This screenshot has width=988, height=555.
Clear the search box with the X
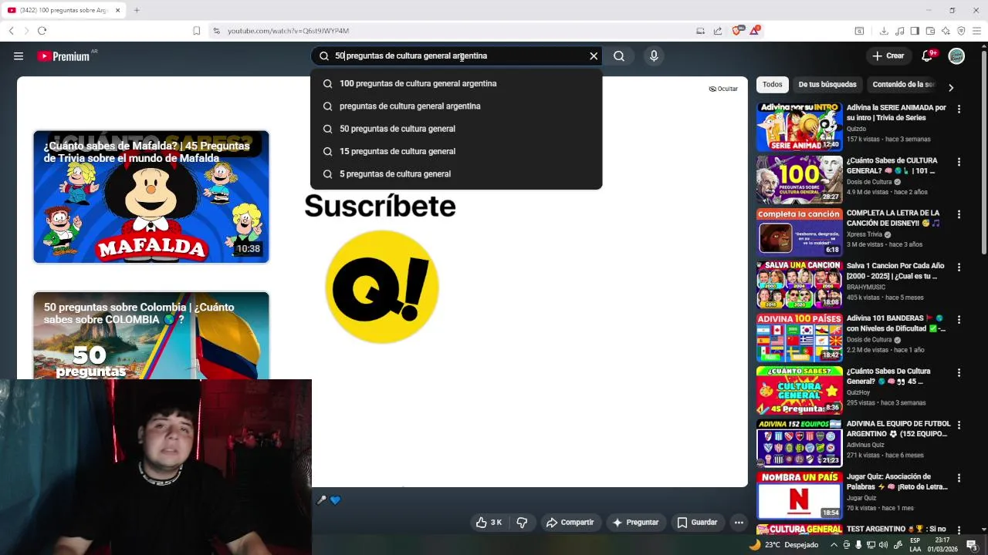point(594,55)
